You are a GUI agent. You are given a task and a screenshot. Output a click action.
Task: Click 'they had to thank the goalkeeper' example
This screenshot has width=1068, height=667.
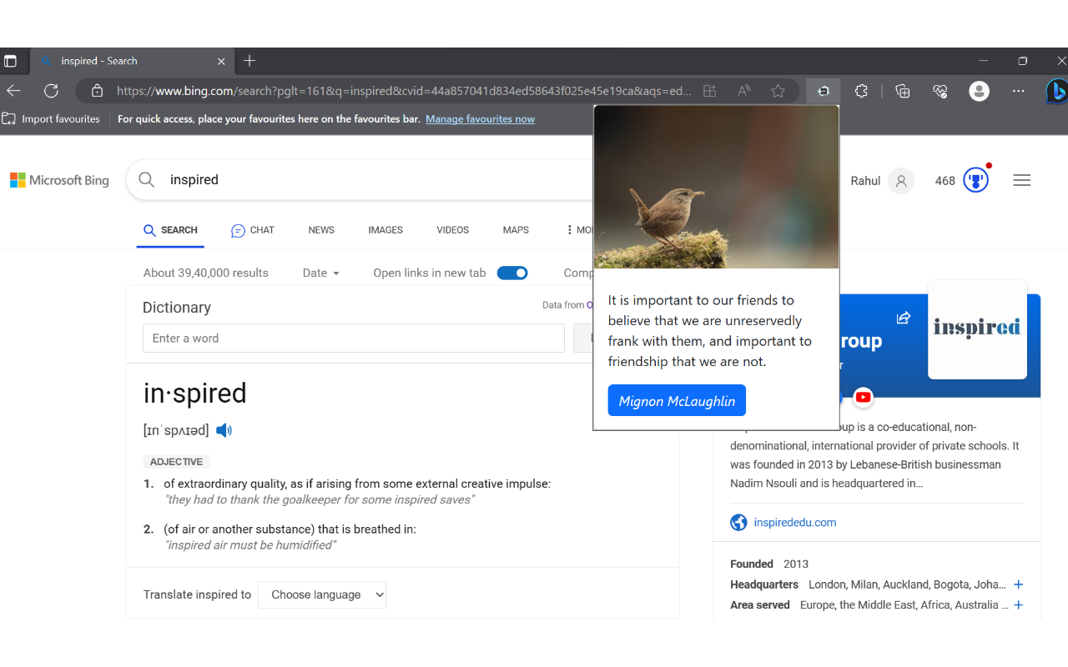(320, 500)
